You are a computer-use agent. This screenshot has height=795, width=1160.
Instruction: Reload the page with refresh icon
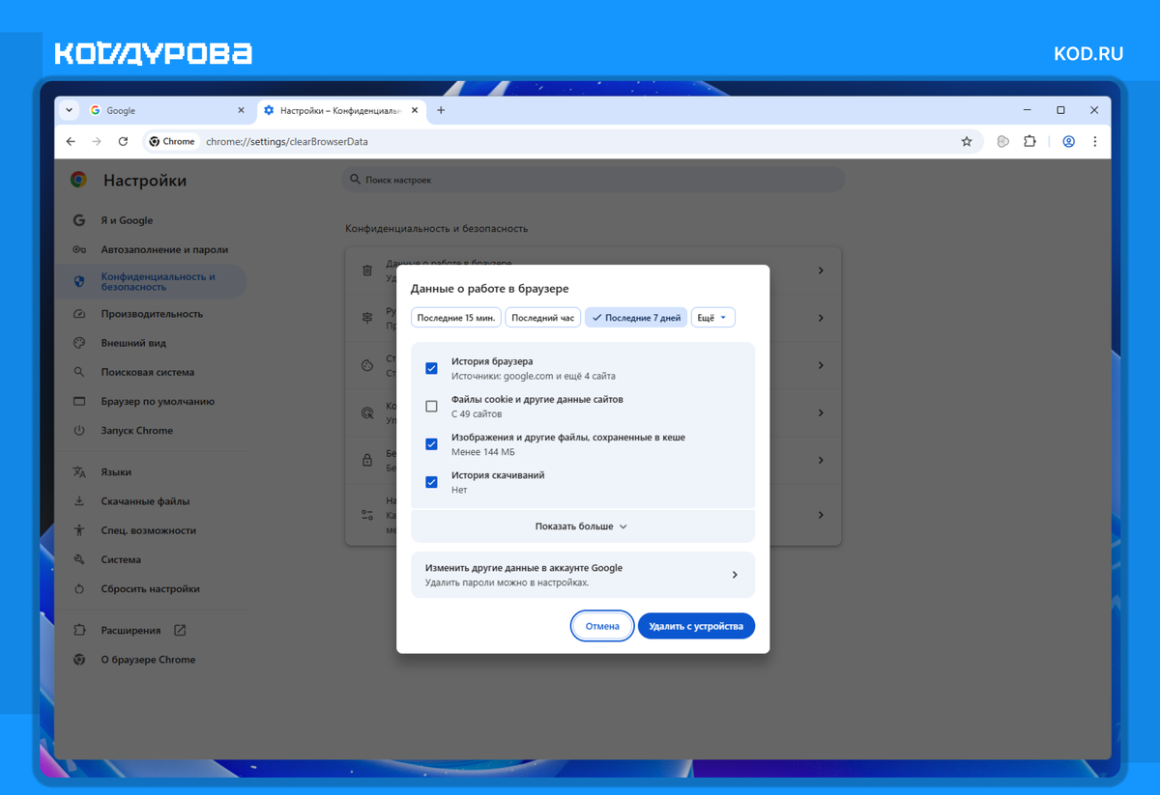[123, 141]
